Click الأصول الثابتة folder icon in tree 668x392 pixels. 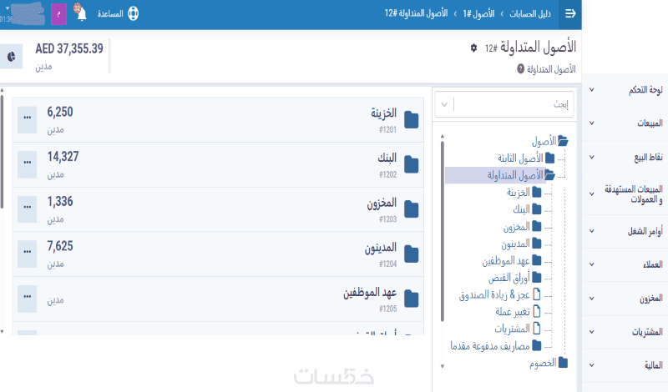pos(549,158)
